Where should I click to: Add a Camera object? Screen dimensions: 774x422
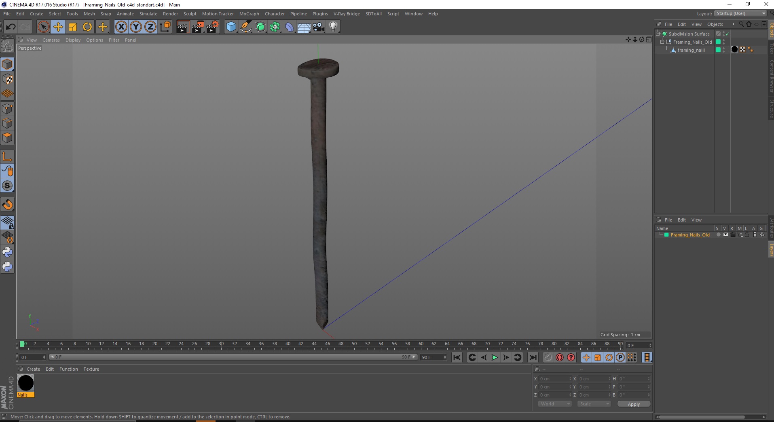pos(318,27)
